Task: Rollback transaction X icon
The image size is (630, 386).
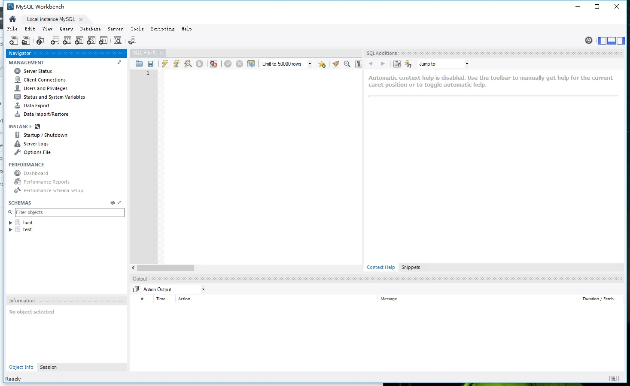Action: [x=240, y=64]
